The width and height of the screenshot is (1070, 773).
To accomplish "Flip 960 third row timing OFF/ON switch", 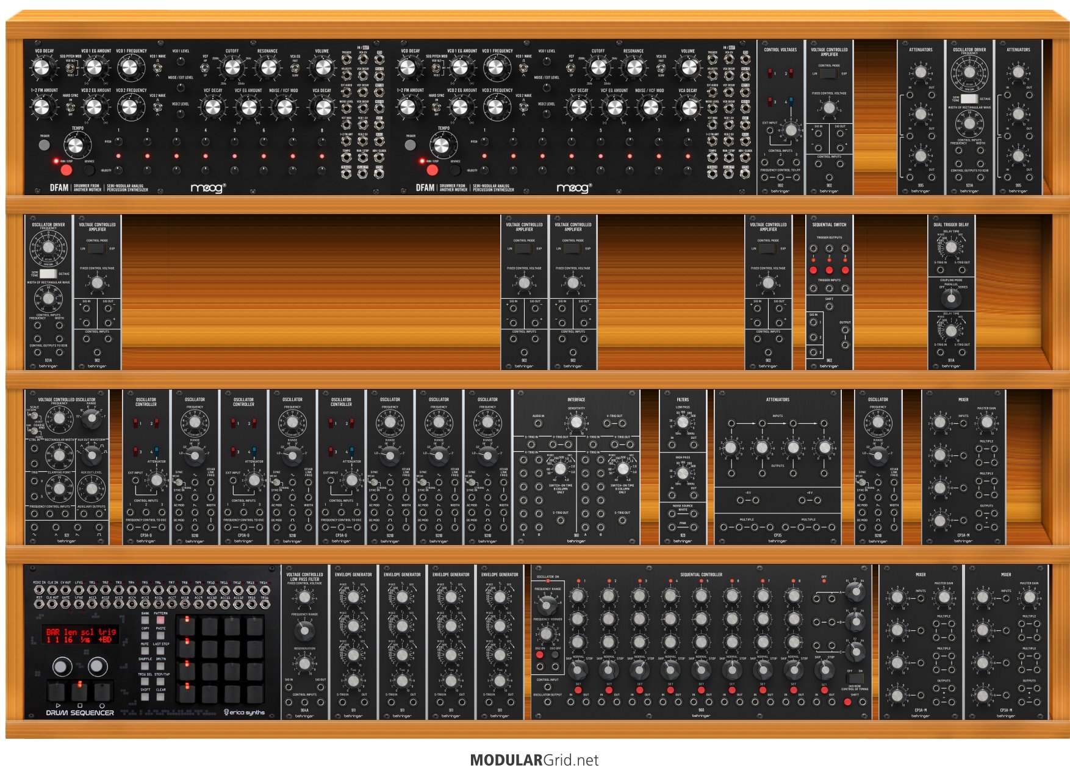I will click(x=856, y=678).
